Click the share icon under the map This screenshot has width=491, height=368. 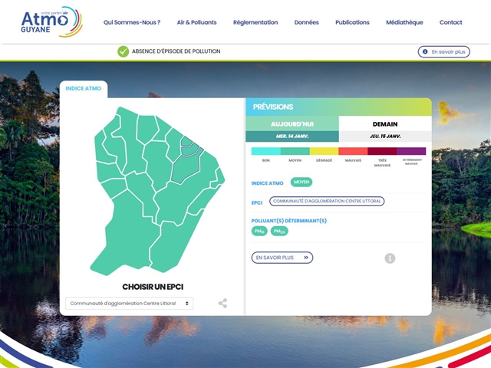[222, 304]
